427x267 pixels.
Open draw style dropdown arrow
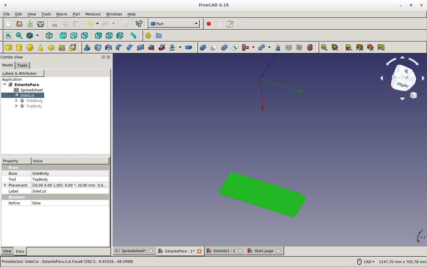[37, 36]
